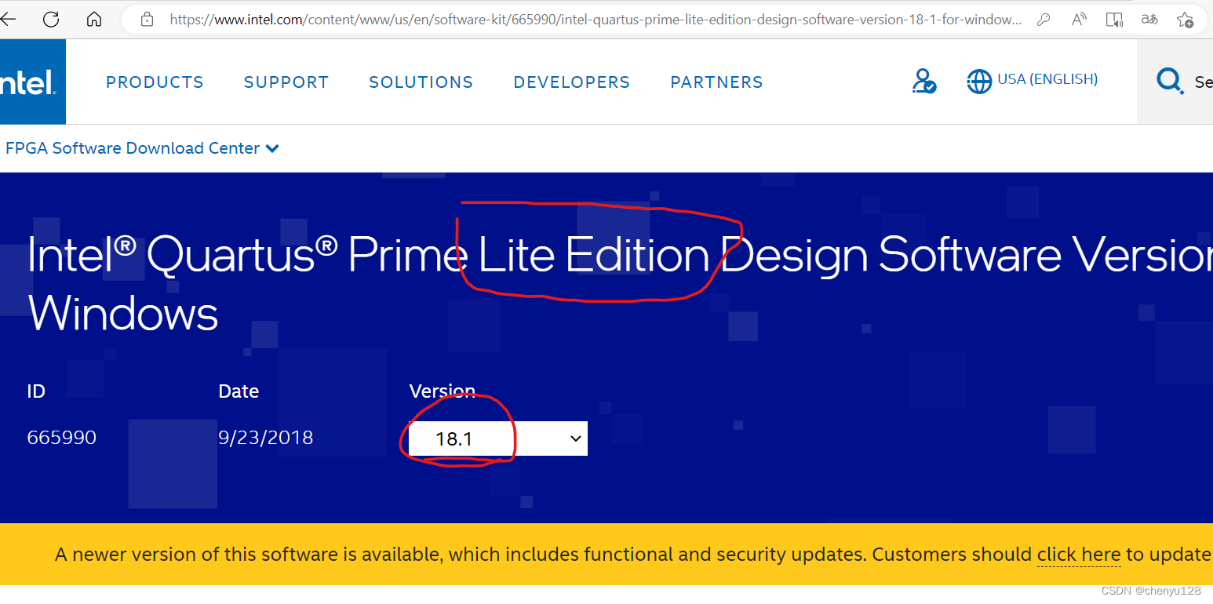Click the ID value 665990
The height and width of the screenshot is (604, 1213).
click(62, 438)
